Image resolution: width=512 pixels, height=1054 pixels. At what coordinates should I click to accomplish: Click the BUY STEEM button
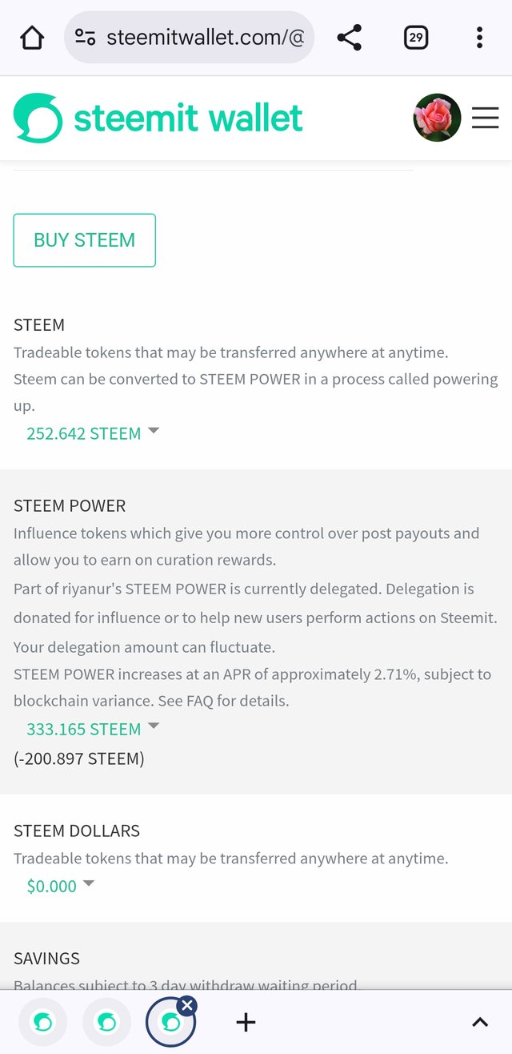(84, 240)
